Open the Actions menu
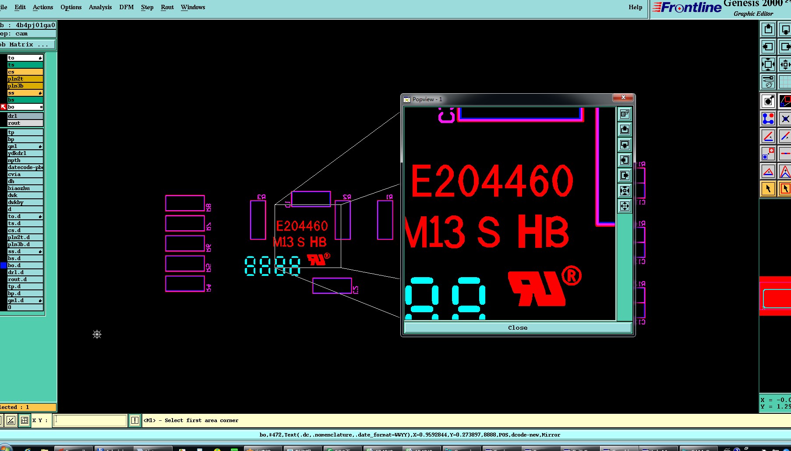791x451 pixels. coord(43,7)
